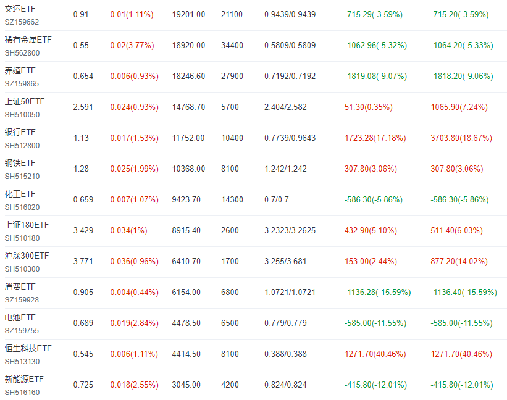Click the SH513130 code text

pos(22,361)
